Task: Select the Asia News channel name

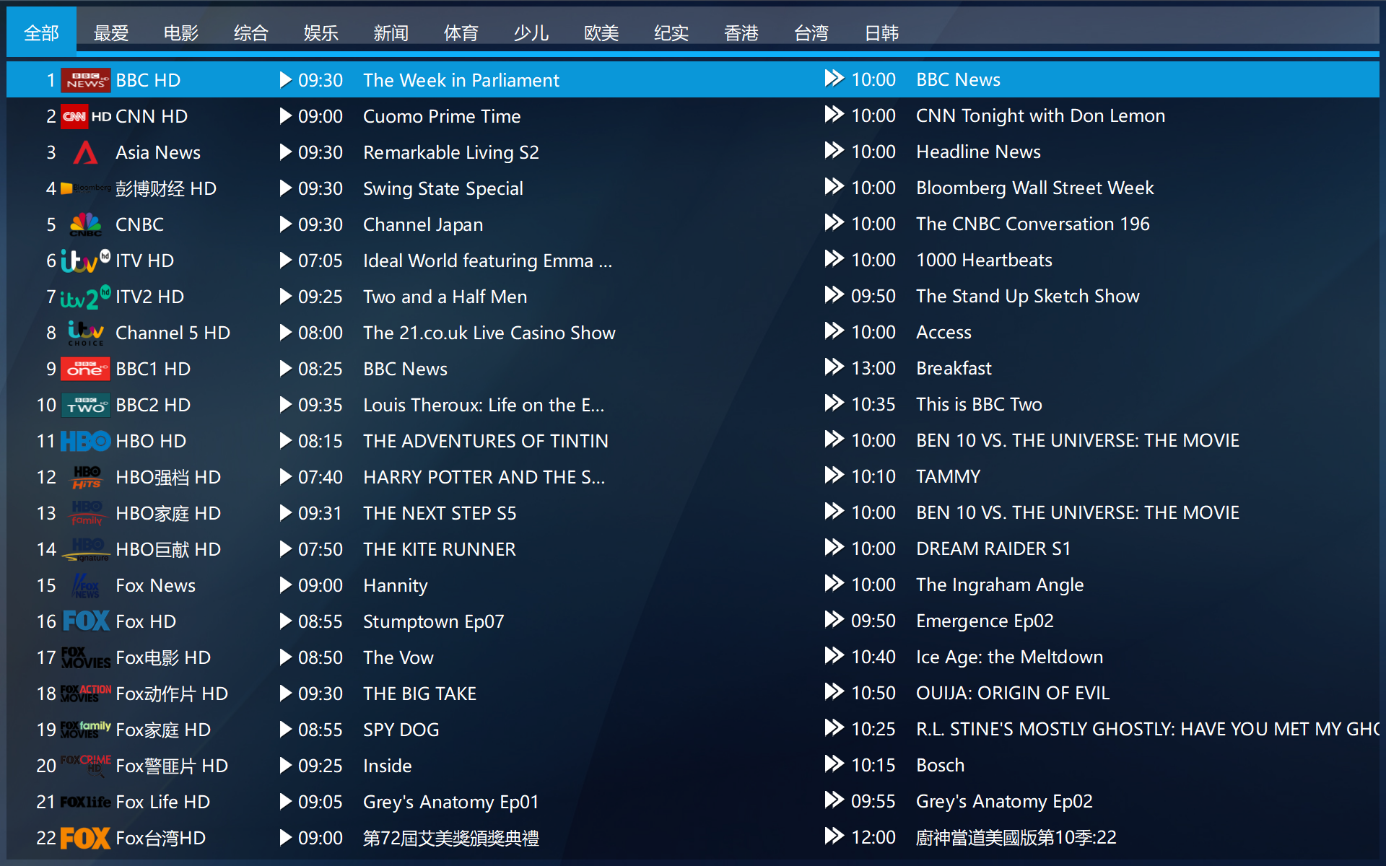Action: (158, 152)
